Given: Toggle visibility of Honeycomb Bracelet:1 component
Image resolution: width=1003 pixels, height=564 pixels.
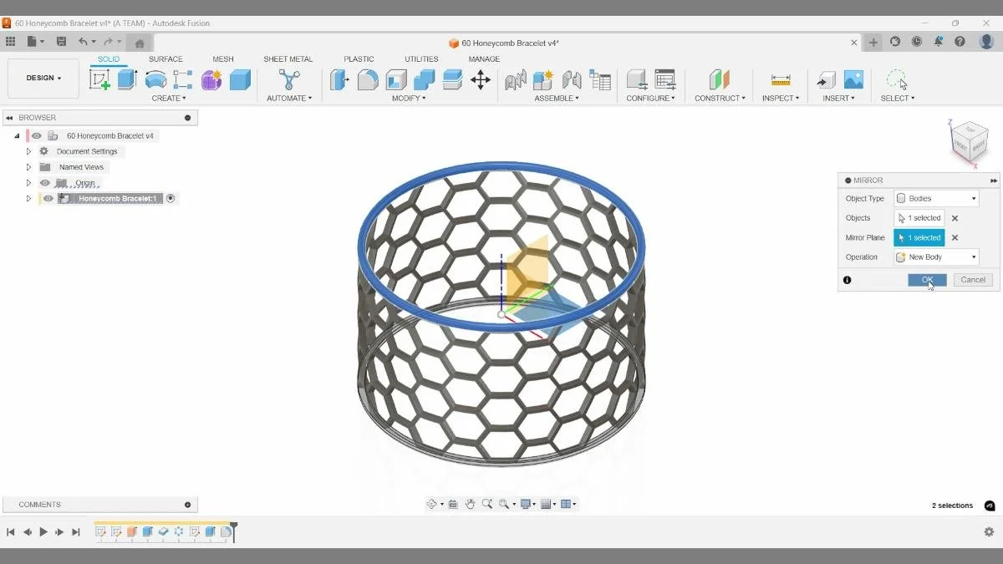Looking at the screenshot, I should (48, 199).
